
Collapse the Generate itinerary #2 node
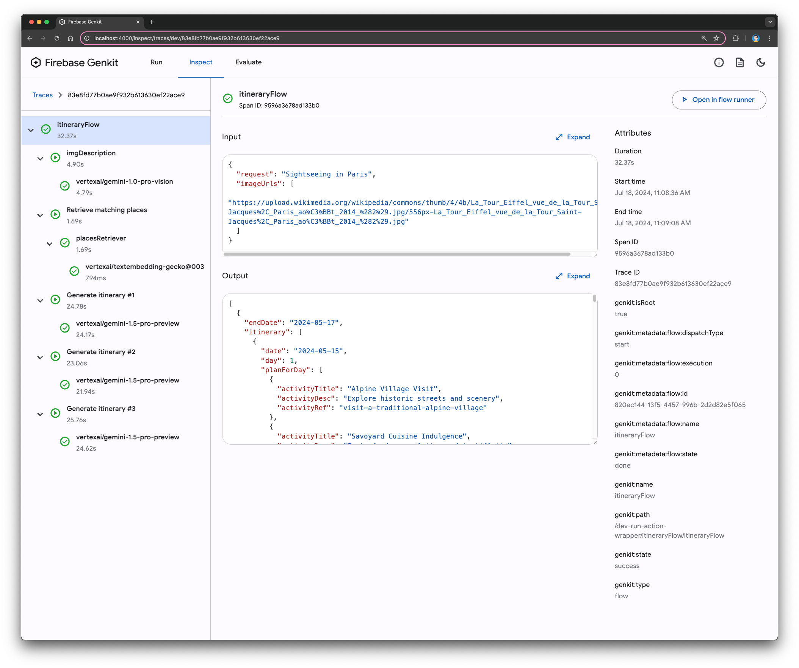40,357
